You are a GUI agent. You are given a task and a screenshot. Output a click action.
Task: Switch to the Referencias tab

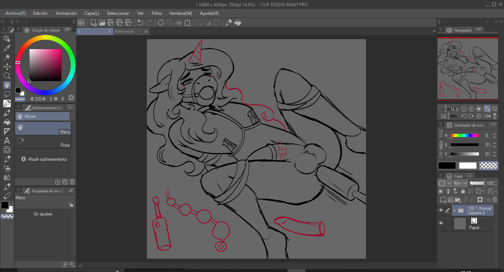coord(124,32)
